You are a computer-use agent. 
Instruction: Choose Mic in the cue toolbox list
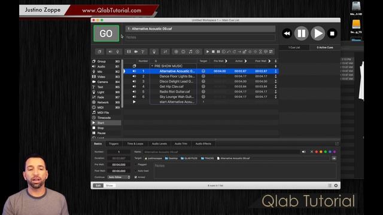pyautogui.click(x=106, y=72)
